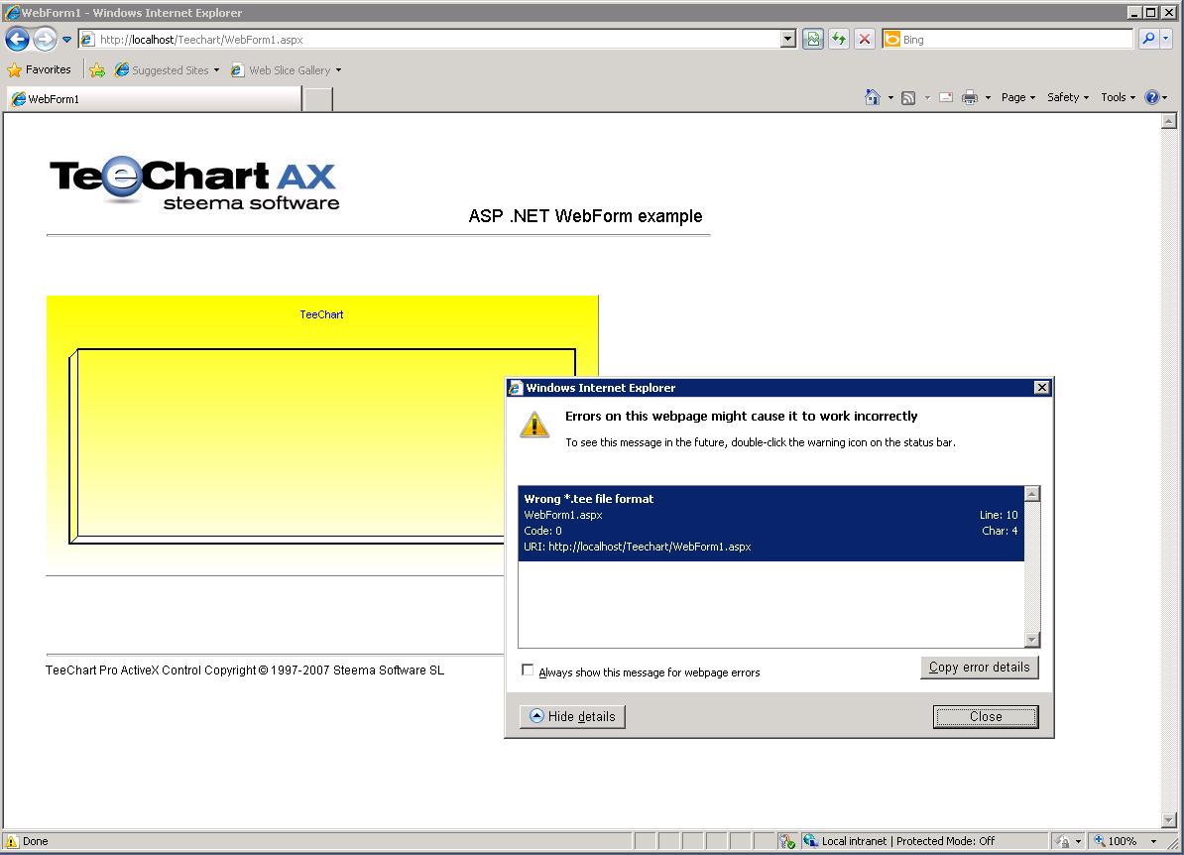Viewport: 1184px width, 855px height.
Task: Collapse with the Hide details button
Action: (572, 717)
